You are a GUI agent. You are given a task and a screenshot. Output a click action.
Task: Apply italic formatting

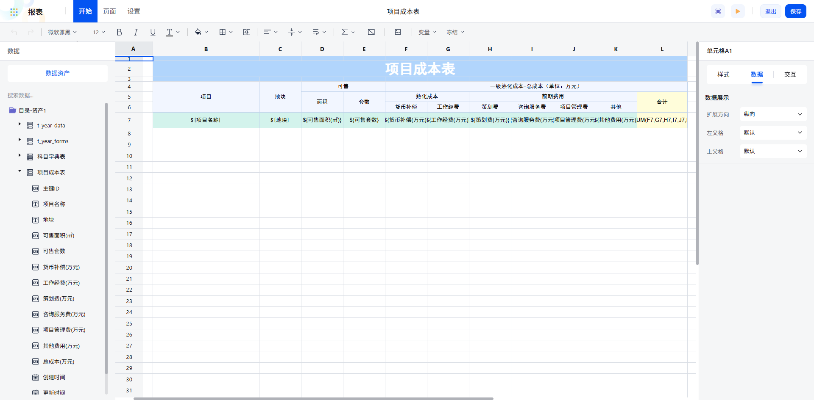click(136, 32)
